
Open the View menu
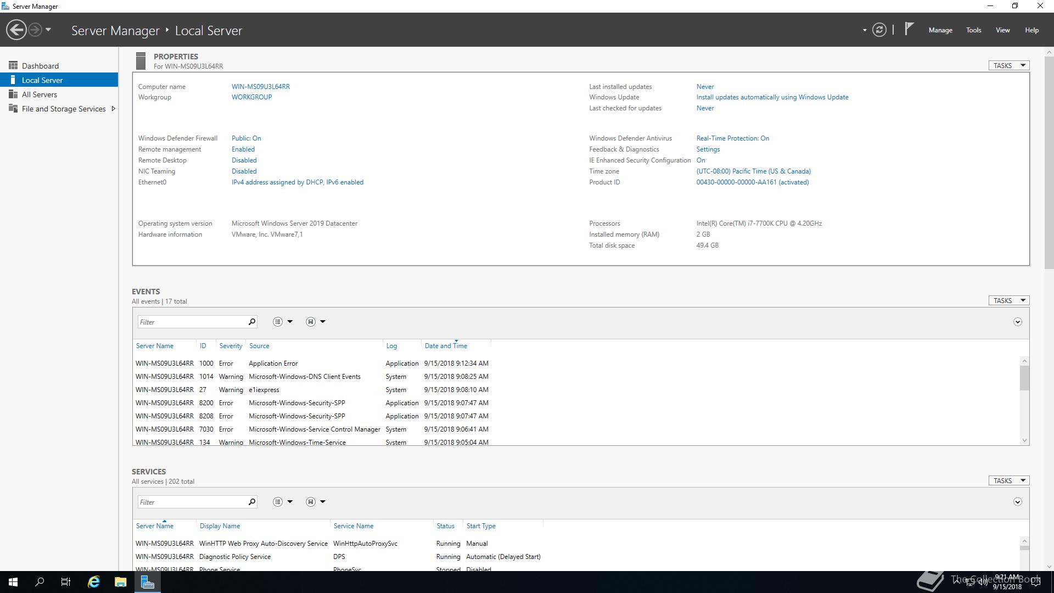(1003, 30)
